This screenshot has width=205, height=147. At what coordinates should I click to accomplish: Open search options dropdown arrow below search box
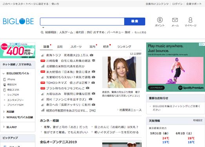[43, 27]
